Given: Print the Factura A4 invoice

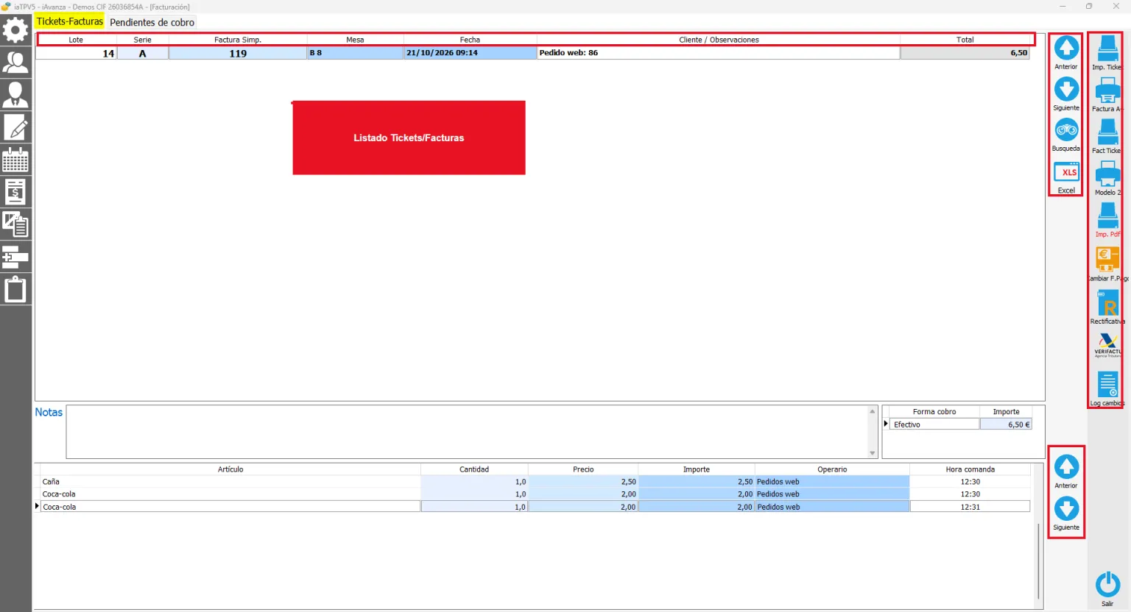Looking at the screenshot, I should (x=1107, y=90).
